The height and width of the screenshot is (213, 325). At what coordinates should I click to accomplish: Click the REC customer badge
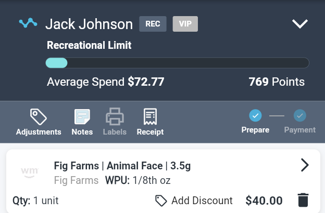(153, 24)
